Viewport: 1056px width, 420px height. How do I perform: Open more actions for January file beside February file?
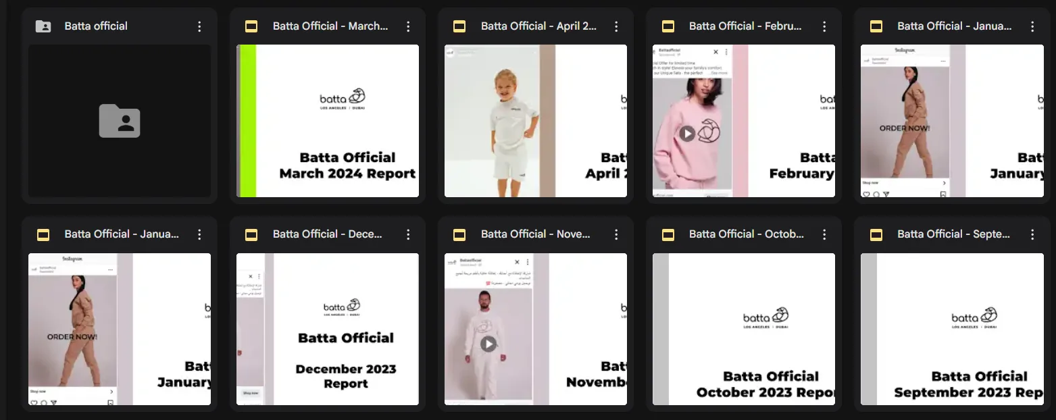[1032, 26]
